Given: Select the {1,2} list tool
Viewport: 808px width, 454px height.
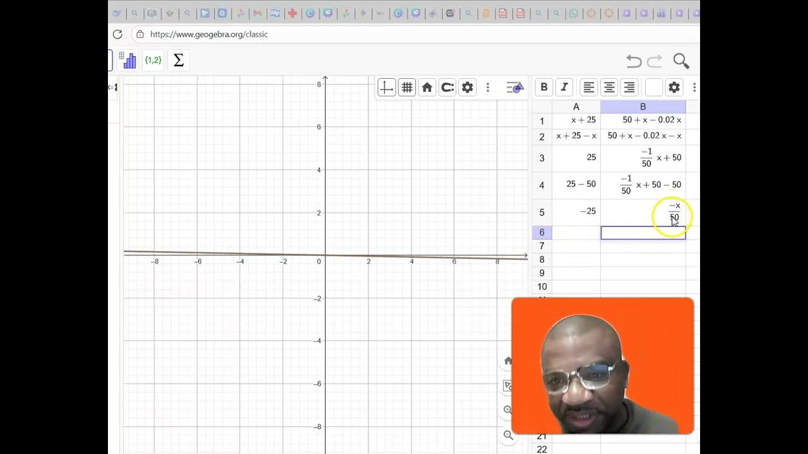Looking at the screenshot, I should [153, 61].
